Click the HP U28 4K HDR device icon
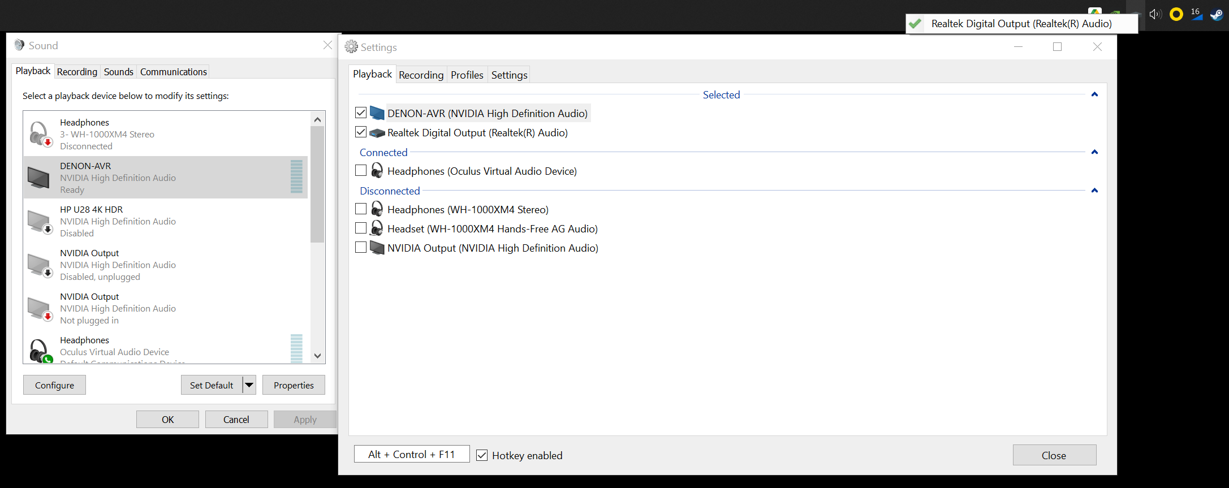This screenshot has width=1229, height=488. click(x=40, y=221)
